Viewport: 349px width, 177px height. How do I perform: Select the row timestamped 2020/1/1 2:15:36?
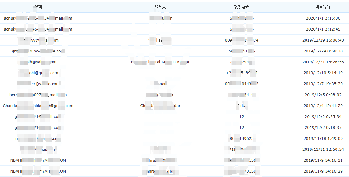(323, 18)
